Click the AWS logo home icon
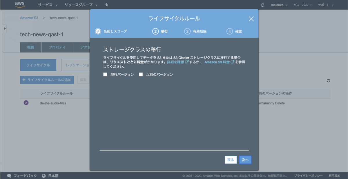 tap(20, 5)
